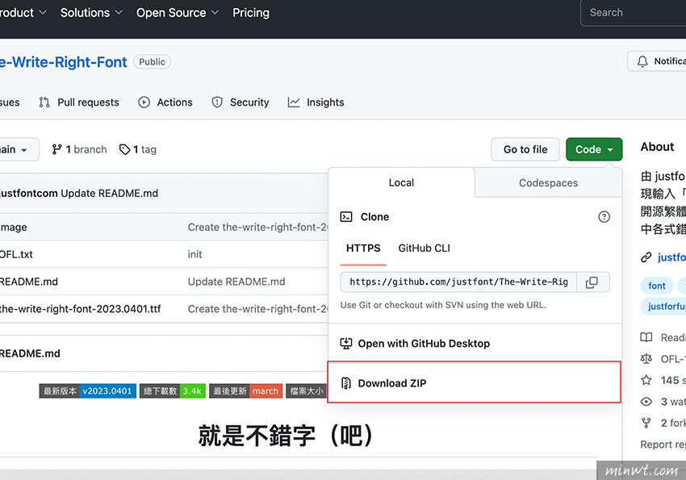Screen dimensions: 686x480
Task: Click the fork icon beside 2 forks
Action: [x=646, y=424]
